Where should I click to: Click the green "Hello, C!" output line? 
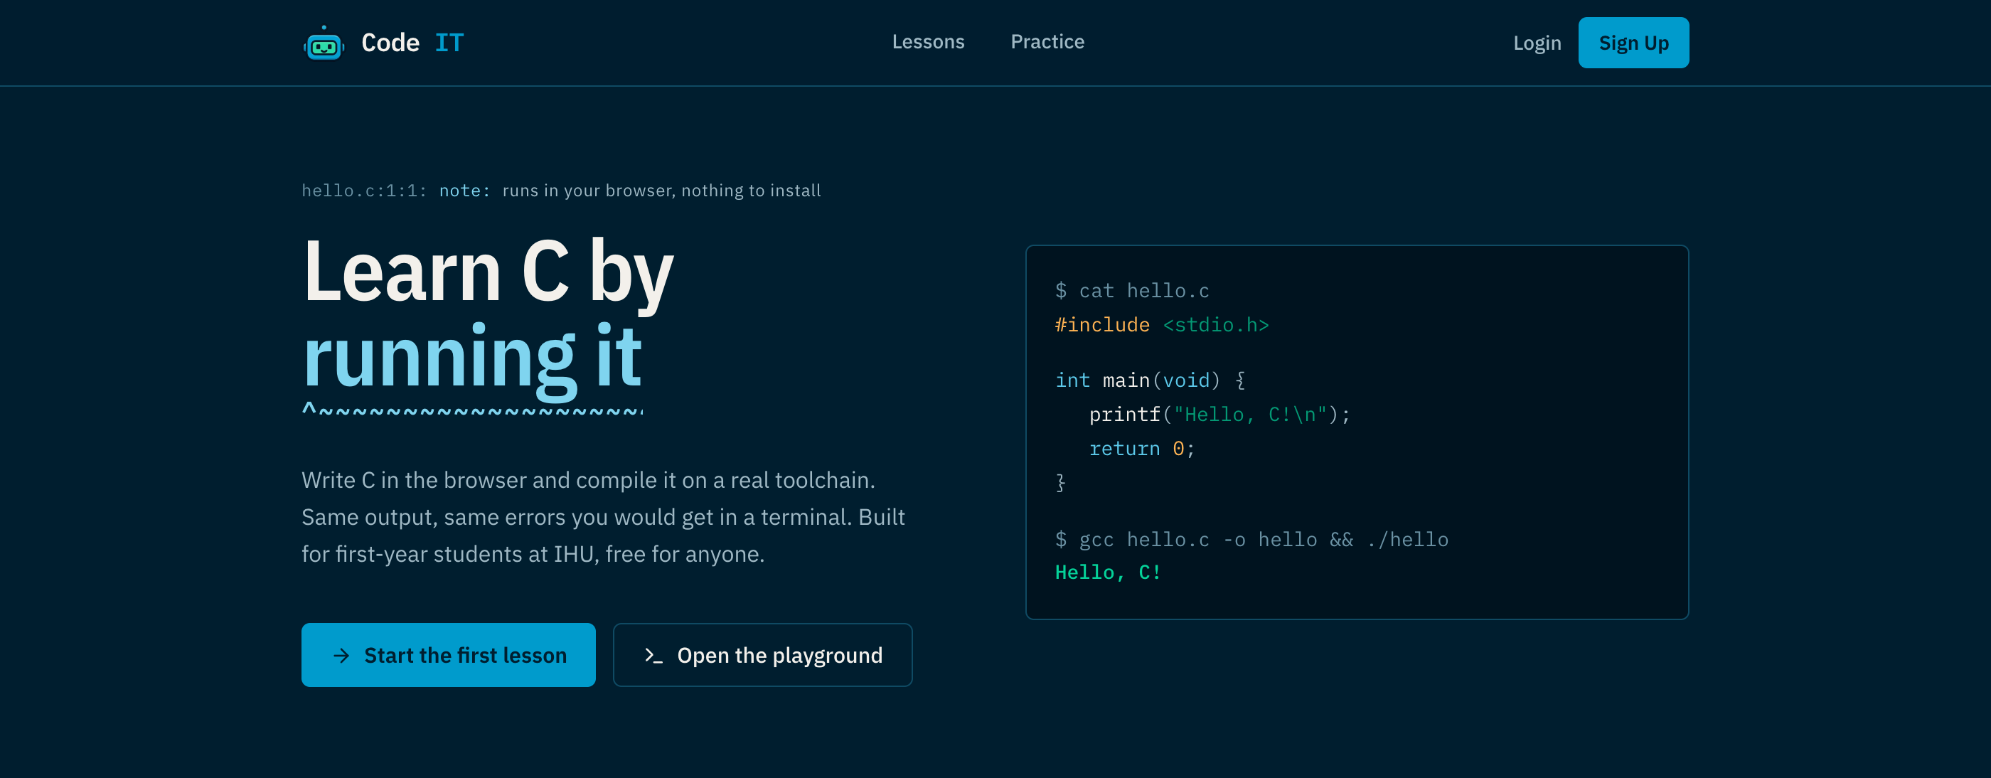pyautogui.click(x=1108, y=572)
